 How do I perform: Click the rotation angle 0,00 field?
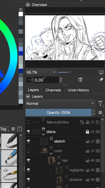pos(46,80)
